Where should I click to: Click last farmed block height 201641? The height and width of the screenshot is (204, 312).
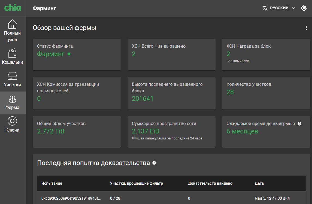[143, 98]
